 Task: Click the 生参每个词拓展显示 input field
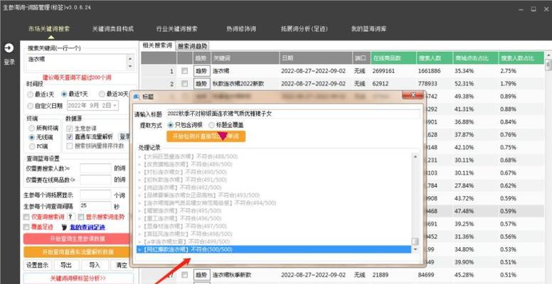[95, 195]
